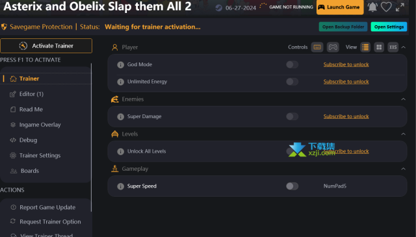Toggle the God Mode switch
The image size is (416, 237).
coord(292,64)
